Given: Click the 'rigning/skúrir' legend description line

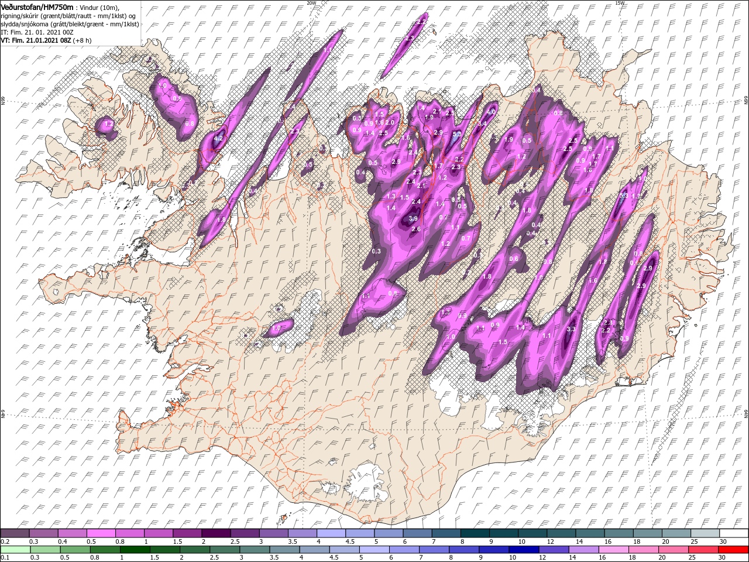Looking at the screenshot, I should pyautogui.click(x=69, y=15).
